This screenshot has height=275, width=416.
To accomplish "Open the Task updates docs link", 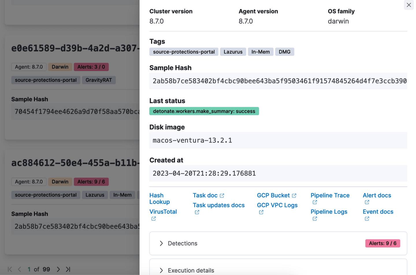I will 218,205.
